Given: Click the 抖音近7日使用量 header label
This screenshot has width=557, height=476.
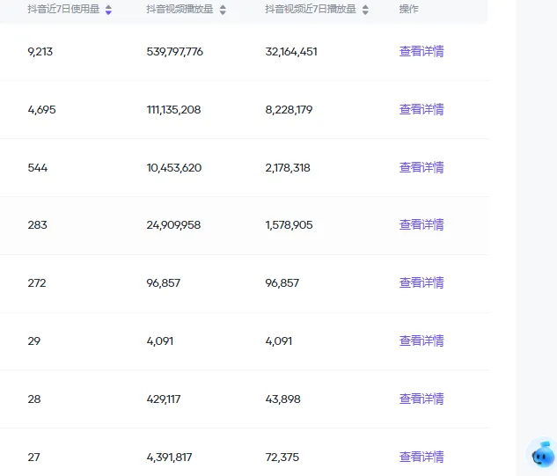Looking at the screenshot, I should click(x=63, y=9).
